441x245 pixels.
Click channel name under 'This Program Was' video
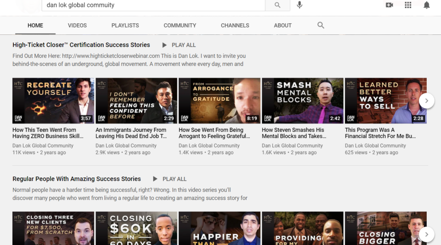click(376, 146)
